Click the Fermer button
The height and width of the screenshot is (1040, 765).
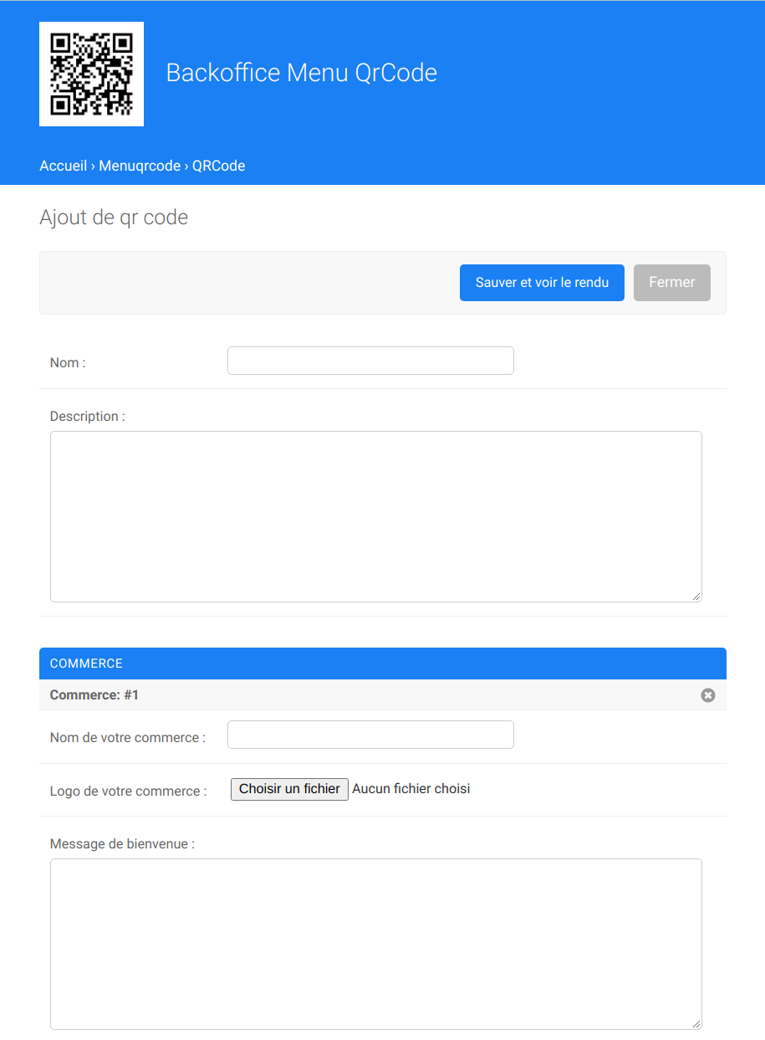pyautogui.click(x=672, y=283)
